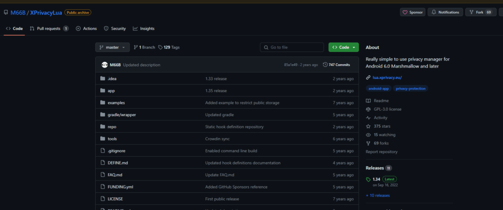Open the LICENSE file
503x210 pixels.
[115, 199]
